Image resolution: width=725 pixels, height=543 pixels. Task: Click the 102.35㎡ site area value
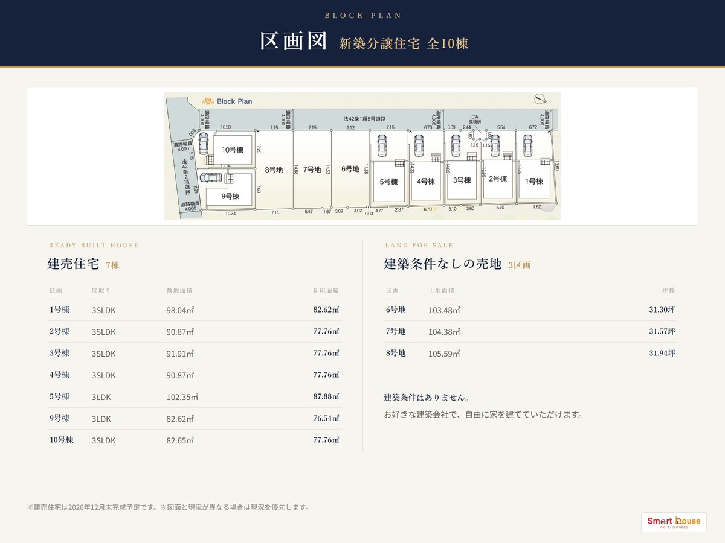182,397
